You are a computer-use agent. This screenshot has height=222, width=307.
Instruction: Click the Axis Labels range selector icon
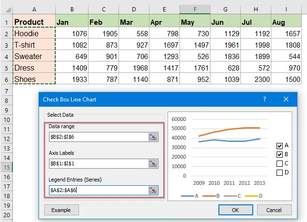click(x=153, y=163)
